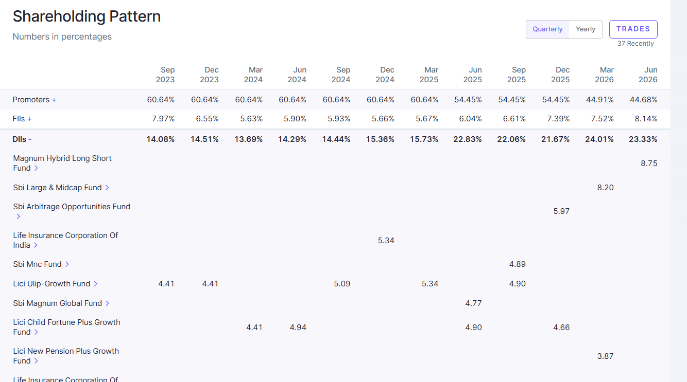This screenshot has height=382, width=687.
Task: Click chevron beside Life Insurance Corporation Of India
Action: point(36,245)
